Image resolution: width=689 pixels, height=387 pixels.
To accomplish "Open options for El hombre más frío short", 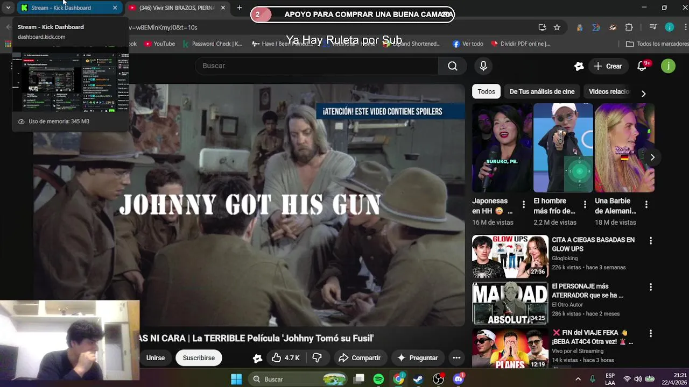I will point(585,204).
